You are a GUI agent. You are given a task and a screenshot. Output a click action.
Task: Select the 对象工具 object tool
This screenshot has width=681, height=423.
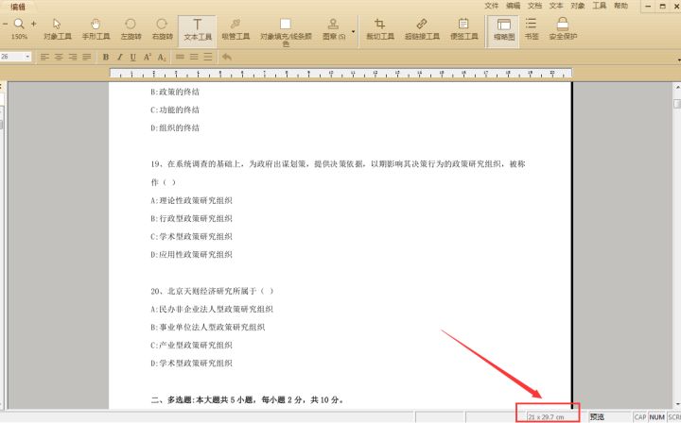pyautogui.click(x=58, y=29)
